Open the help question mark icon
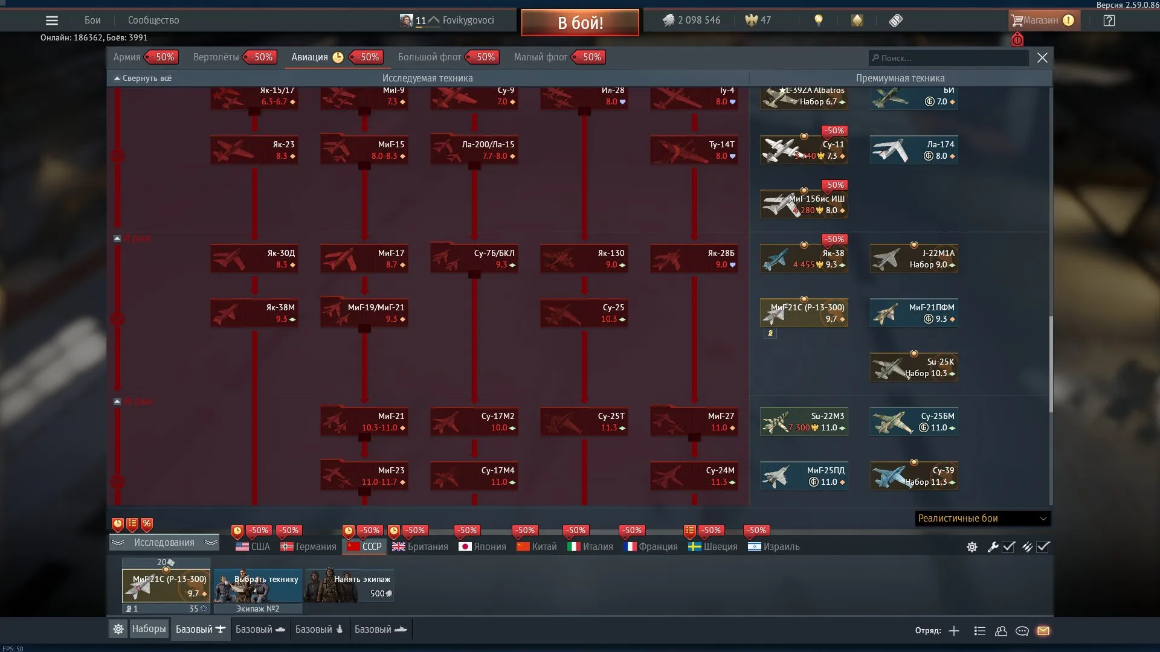 [1109, 21]
